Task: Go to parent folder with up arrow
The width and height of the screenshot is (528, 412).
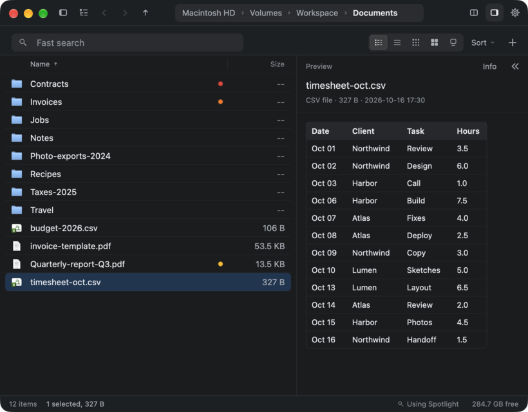Action: click(146, 13)
